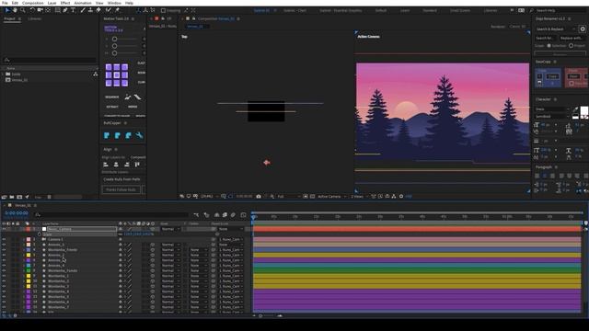
Task: Select the Rectangle shape tool
Action: pyautogui.click(x=57, y=10)
